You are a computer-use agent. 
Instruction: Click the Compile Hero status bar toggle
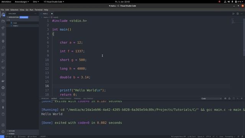click(x=178, y=136)
